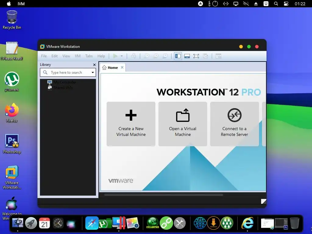Open the Photoshop desktop icon
This screenshot has height=234, width=312.
[x=12, y=144]
